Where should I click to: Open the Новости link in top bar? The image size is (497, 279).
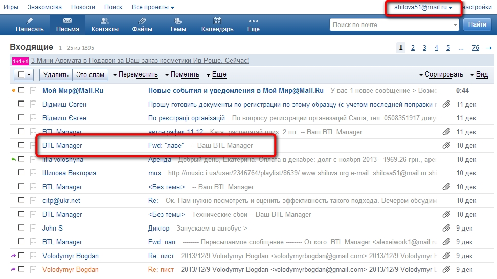point(83,7)
